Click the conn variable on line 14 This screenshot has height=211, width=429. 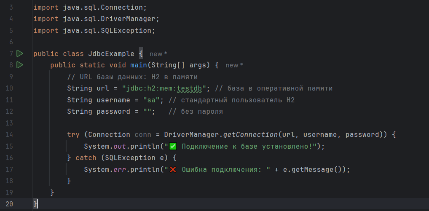143,135
